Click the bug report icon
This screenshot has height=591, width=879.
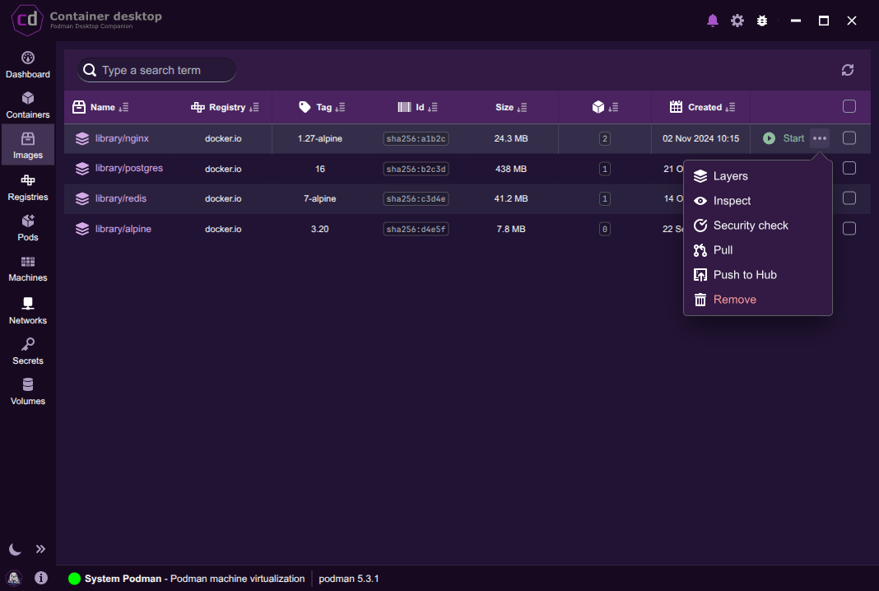point(762,21)
